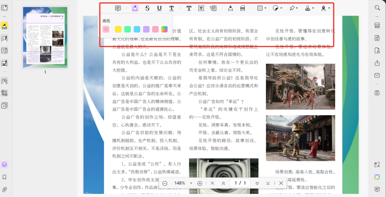
Task: Go to the previous page
Action: 223,183
